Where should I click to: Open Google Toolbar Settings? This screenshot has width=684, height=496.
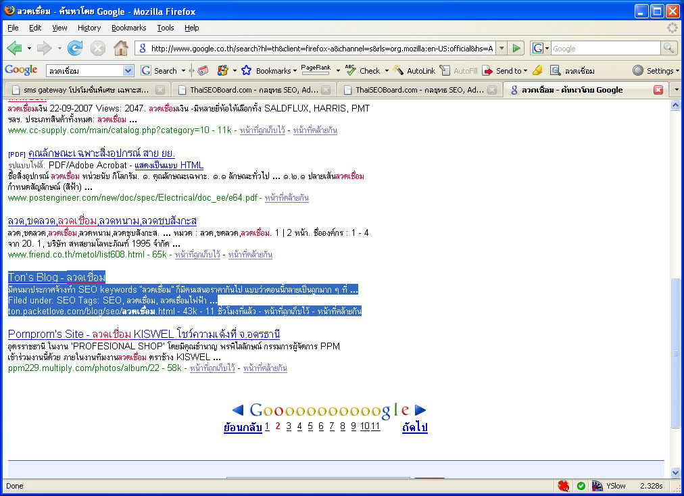[x=656, y=71]
